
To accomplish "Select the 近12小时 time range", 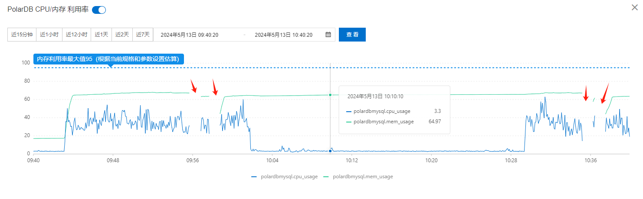I will 77,35.
